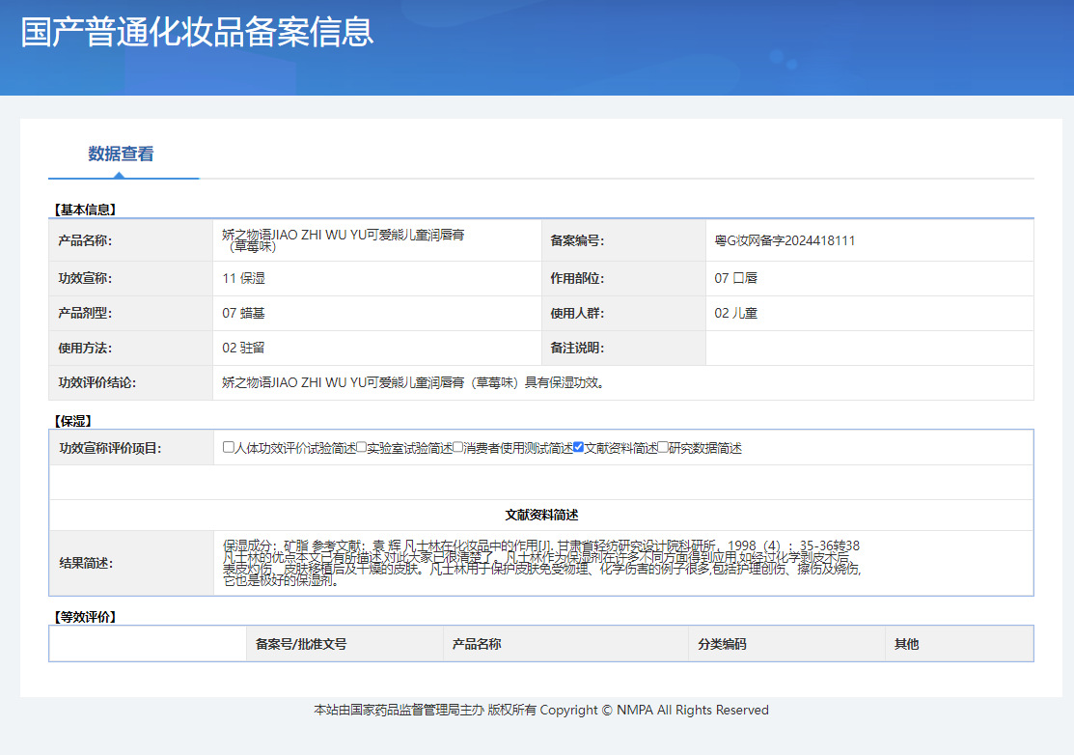This screenshot has width=1074, height=755.
Task: Click the 功效评价结论 conclusion text
Action: (x=414, y=382)
